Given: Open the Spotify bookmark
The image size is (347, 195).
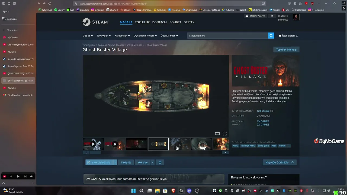Looking at the screenshot, I should [x=59, y=10].
